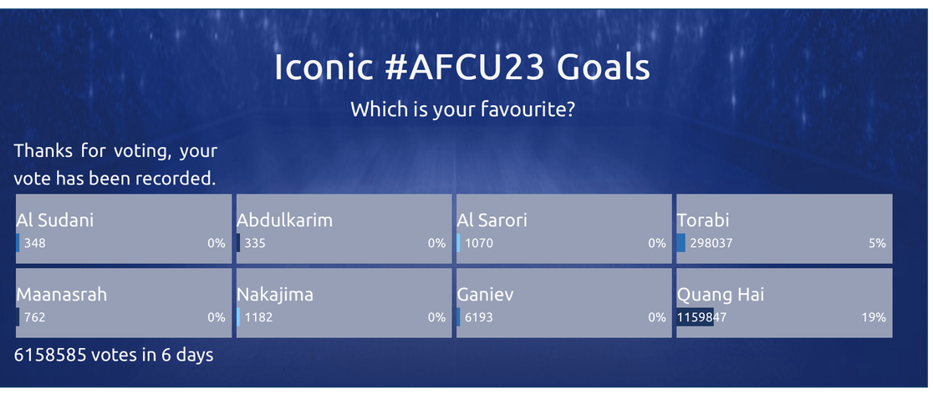The height and width of the screenshot is (394, 933).
Task: Click the Torabi 5% vote bar
Action: point(681,243)
